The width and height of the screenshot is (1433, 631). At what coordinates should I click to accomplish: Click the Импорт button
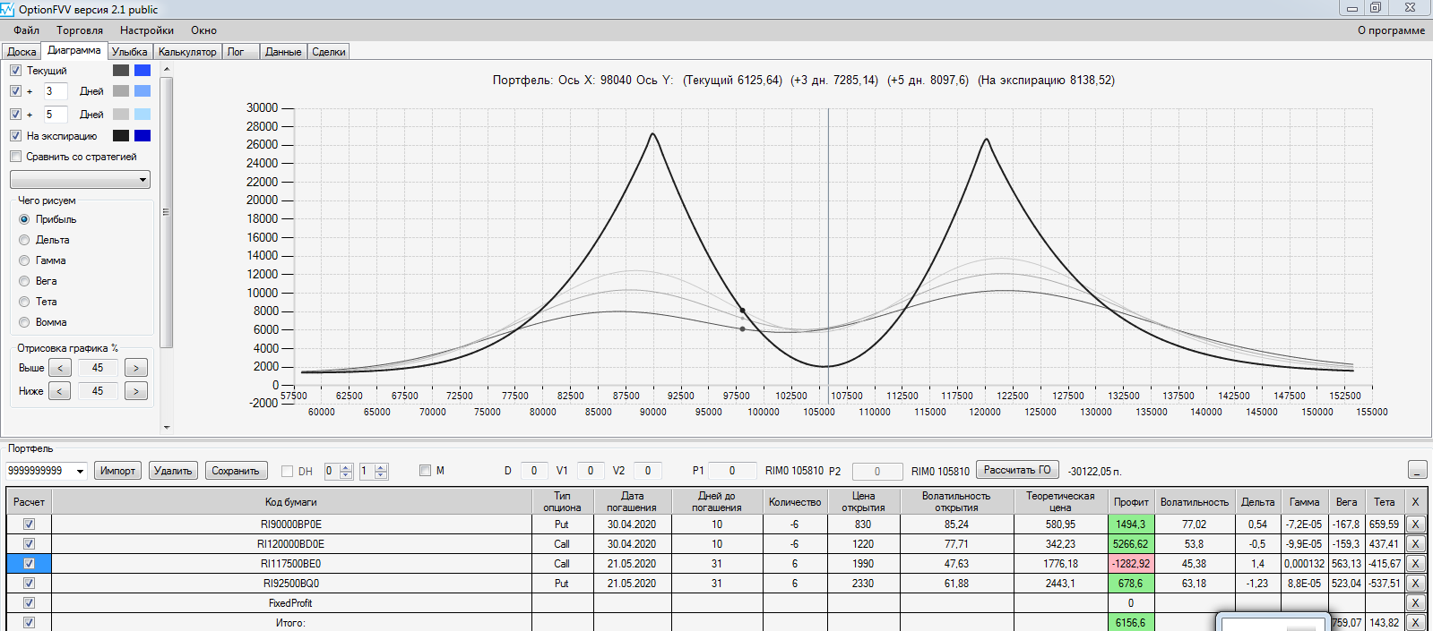(x=117, y=471)
